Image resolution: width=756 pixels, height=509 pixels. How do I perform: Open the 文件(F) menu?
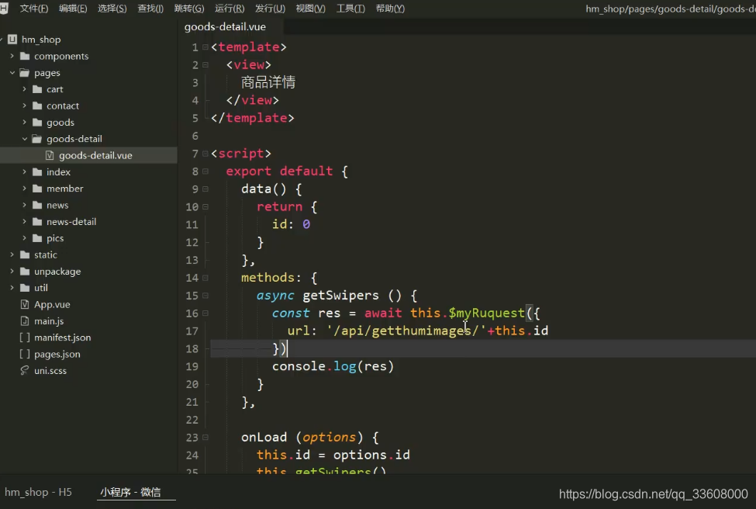coord(34,9)
